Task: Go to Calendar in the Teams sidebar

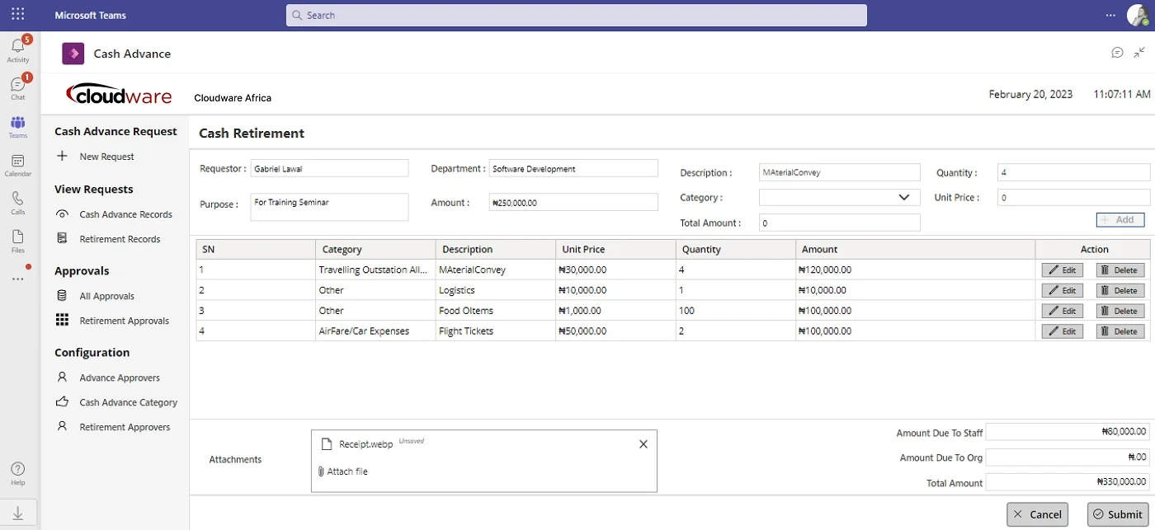Action: (x=17, y=164)
